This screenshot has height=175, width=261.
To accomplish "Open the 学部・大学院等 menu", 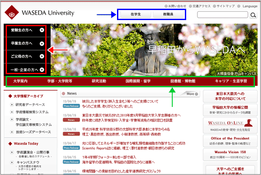I will [60, 81].
